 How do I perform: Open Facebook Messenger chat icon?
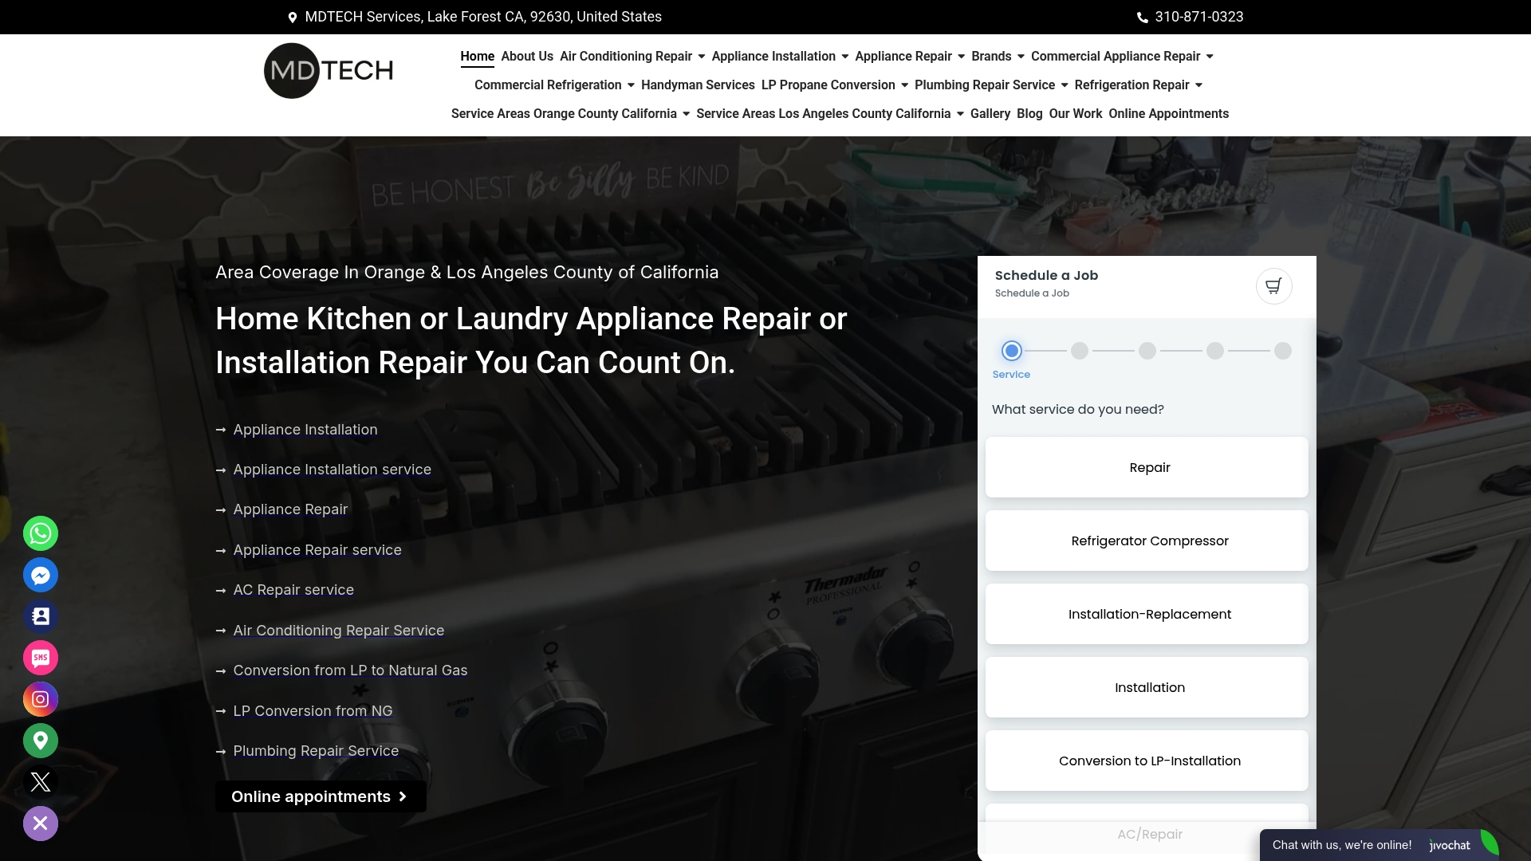point(40,575)
